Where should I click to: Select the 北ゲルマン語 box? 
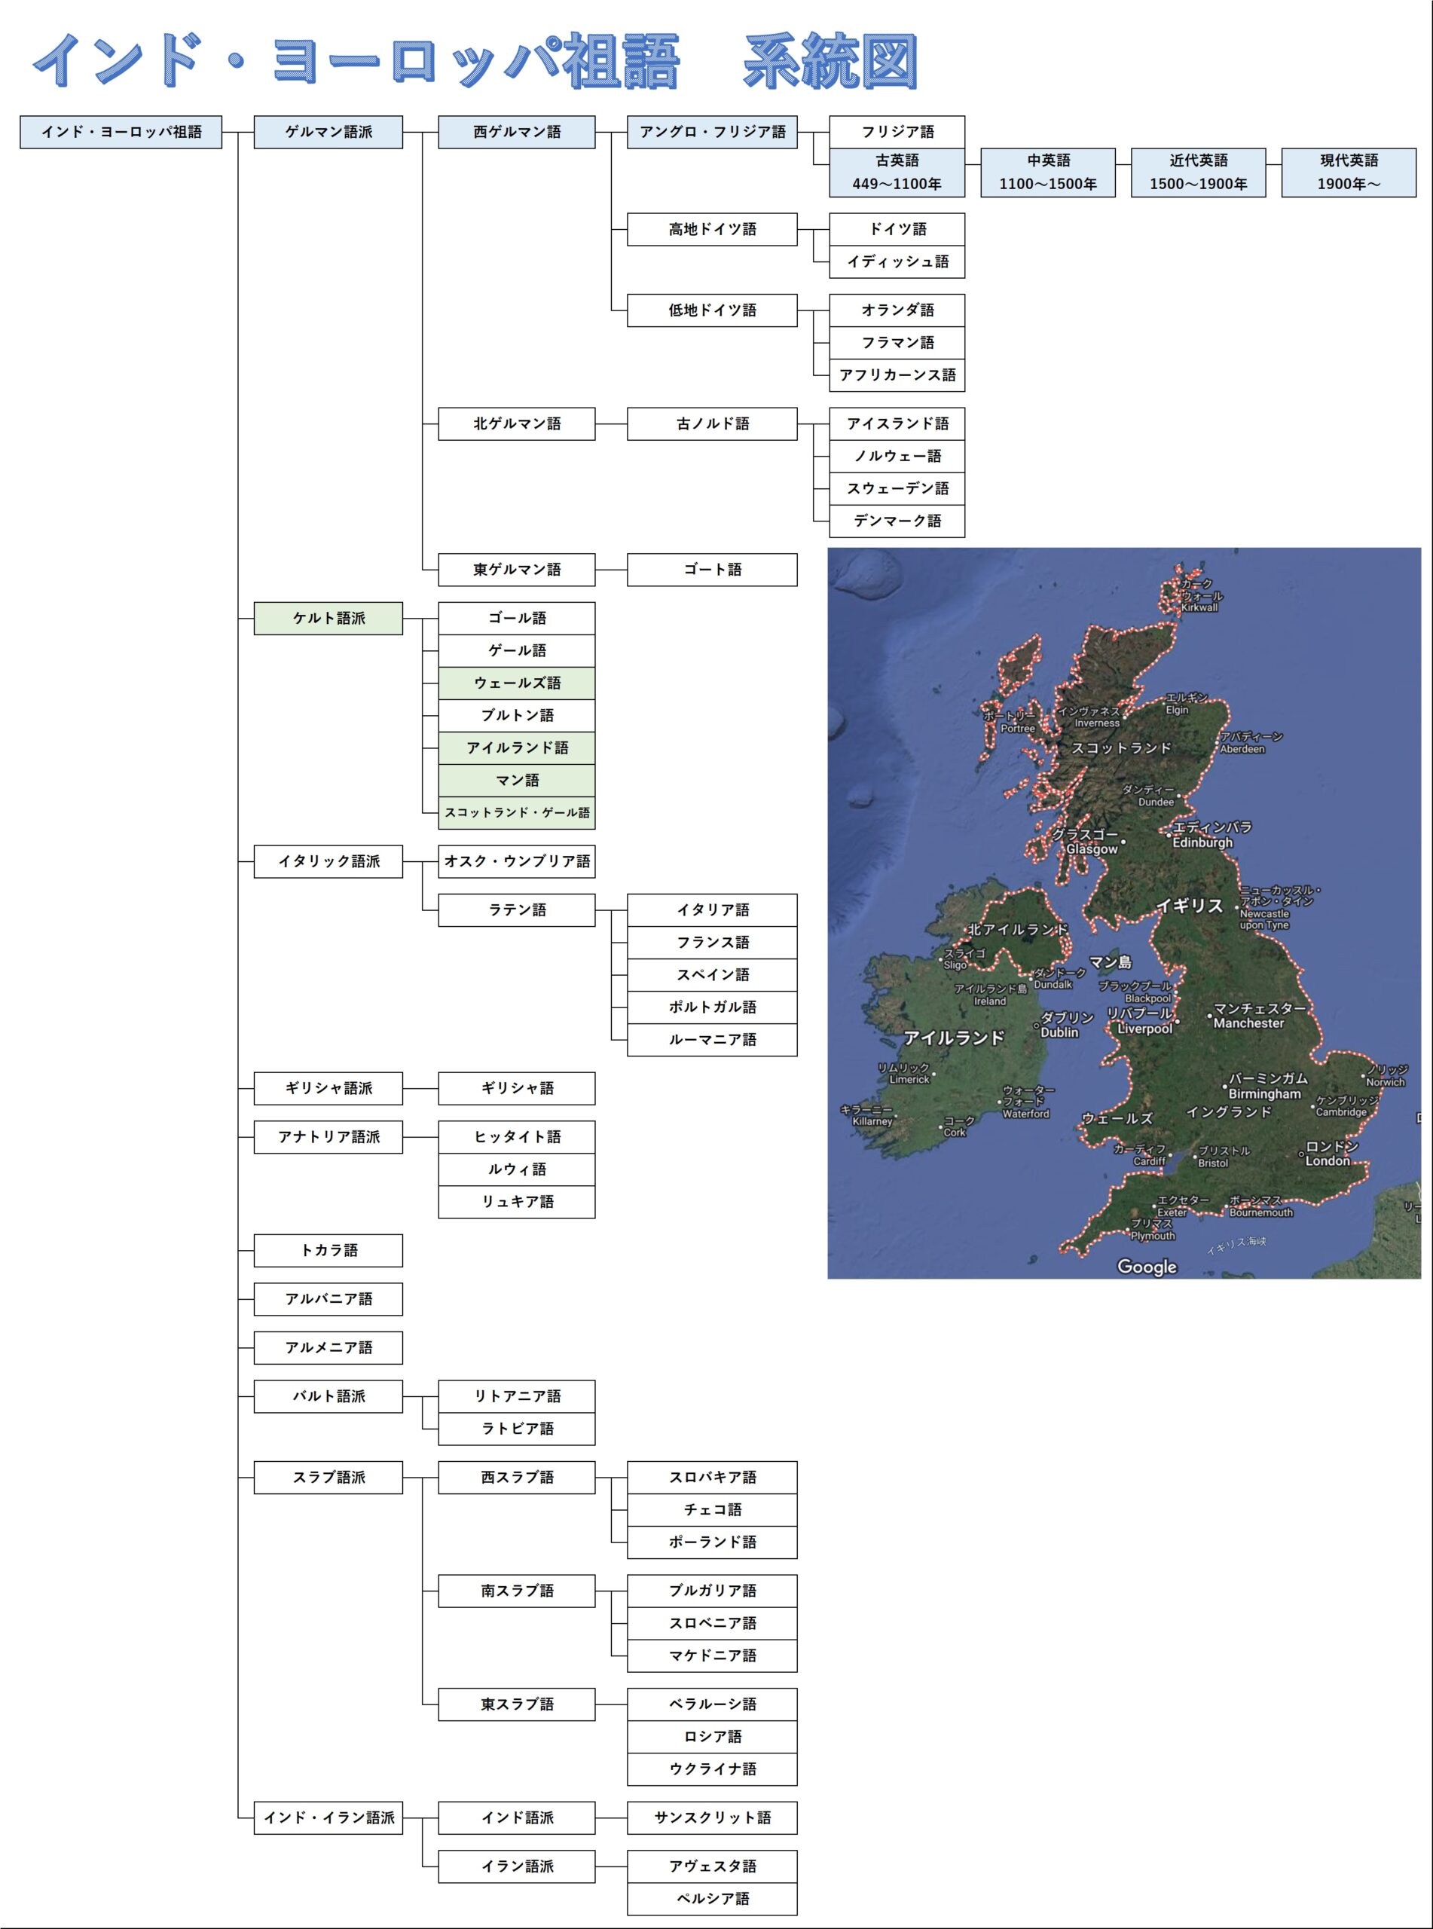click(517, 424)
